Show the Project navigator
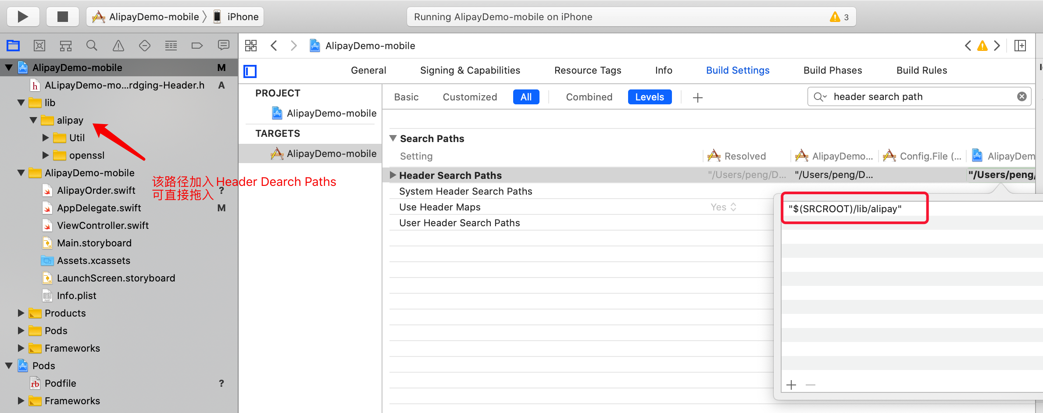This screenshot has width=1043, height=413. (13, 45)
